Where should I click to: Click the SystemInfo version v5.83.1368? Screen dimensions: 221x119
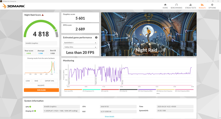(175, 111)
